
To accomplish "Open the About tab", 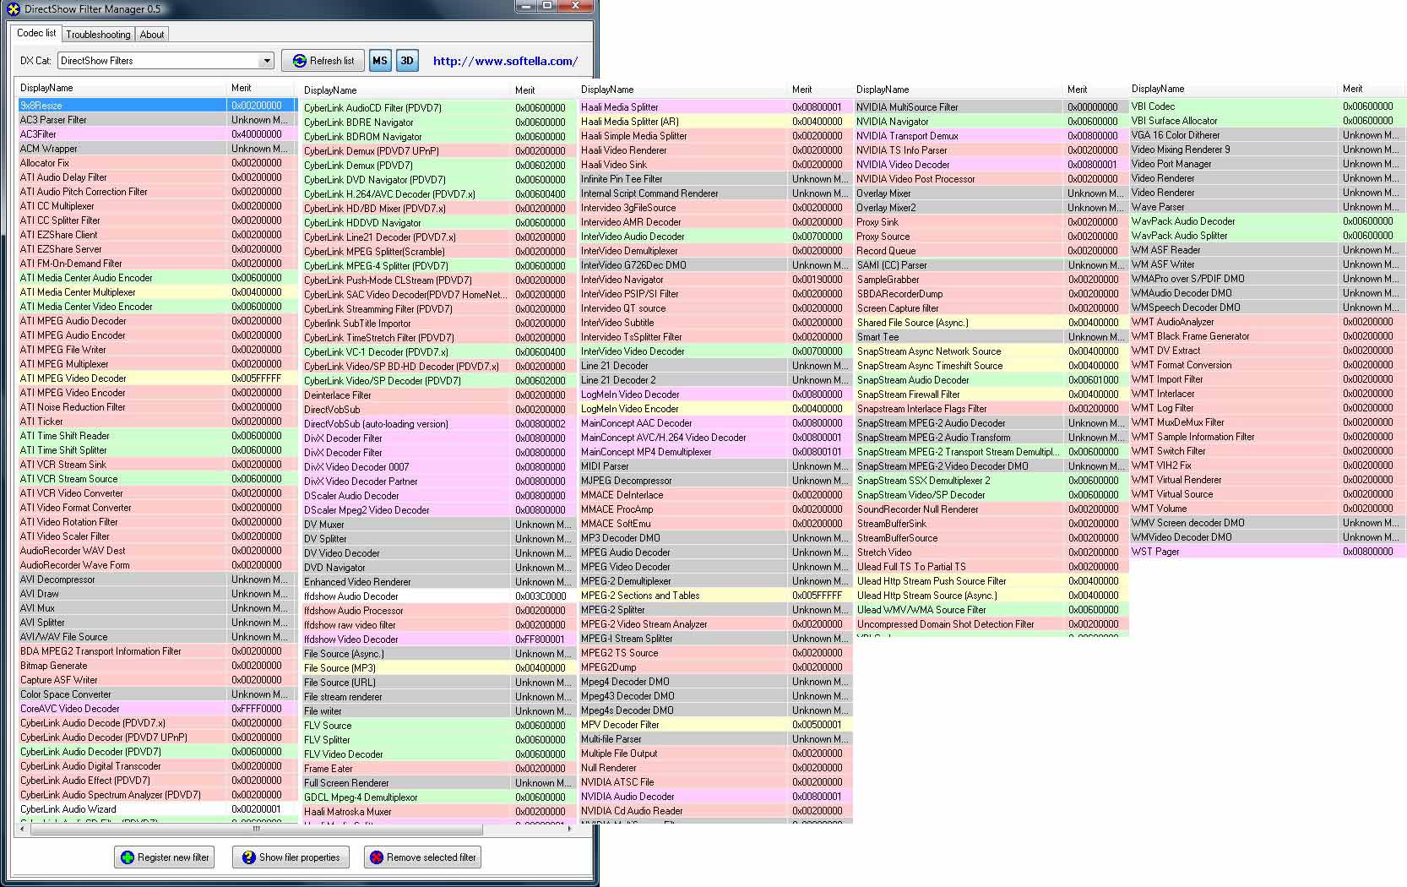I will click(152, 35).
